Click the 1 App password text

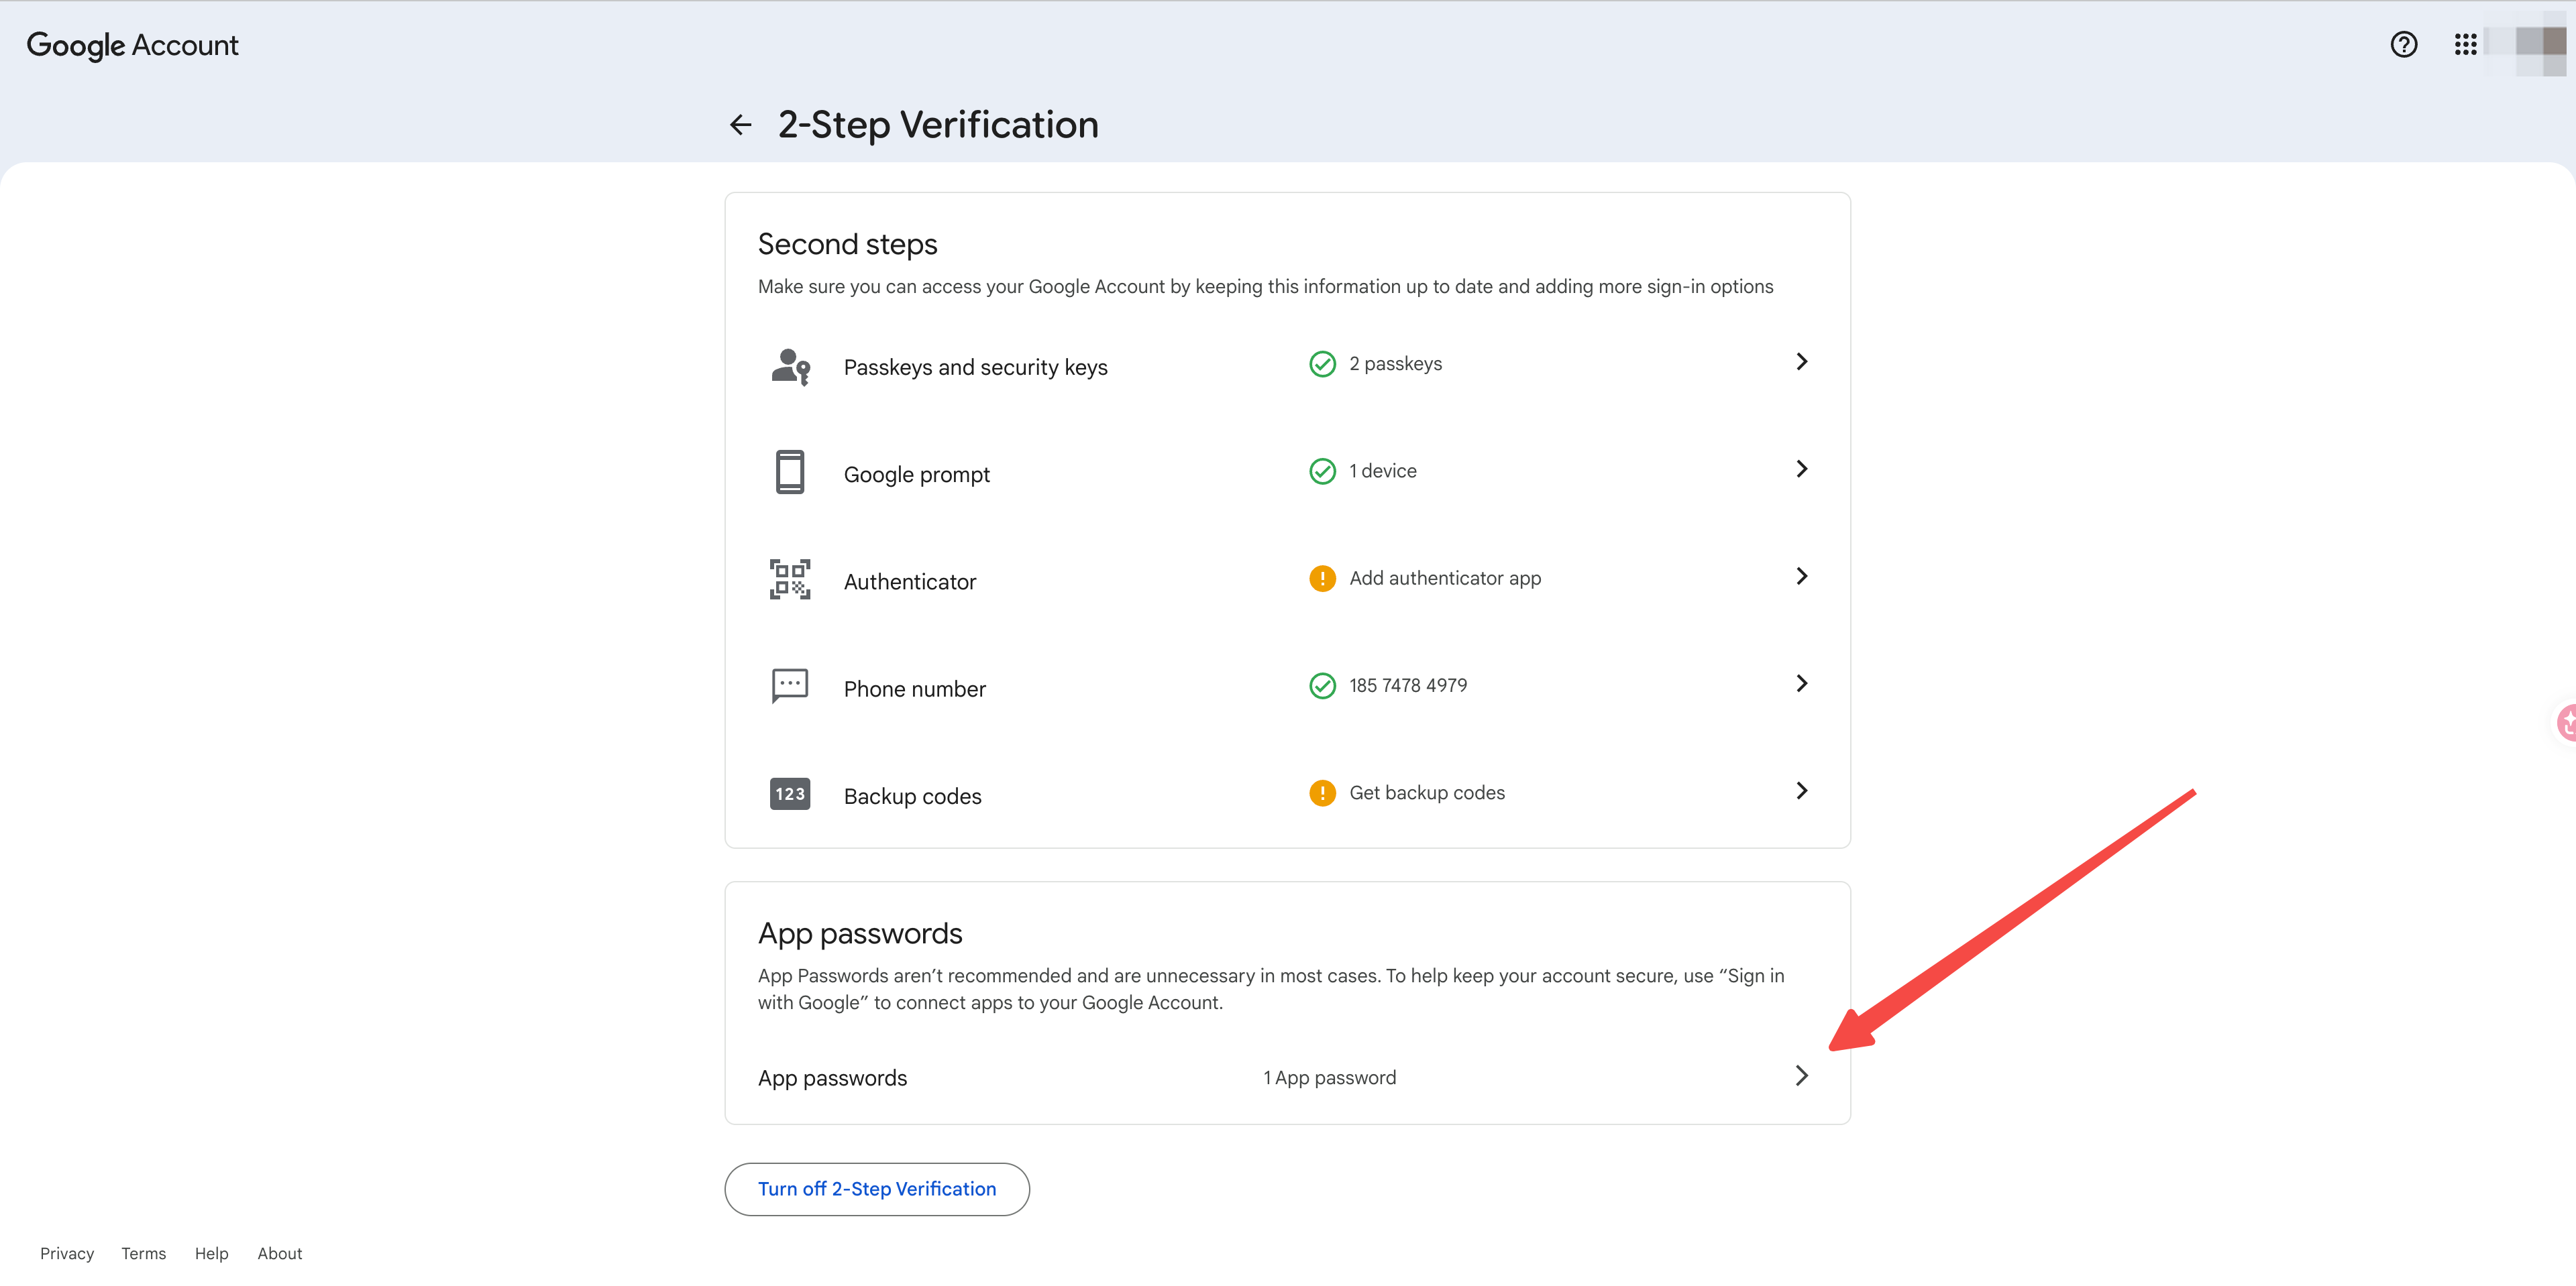[x=1330, y=1078]
